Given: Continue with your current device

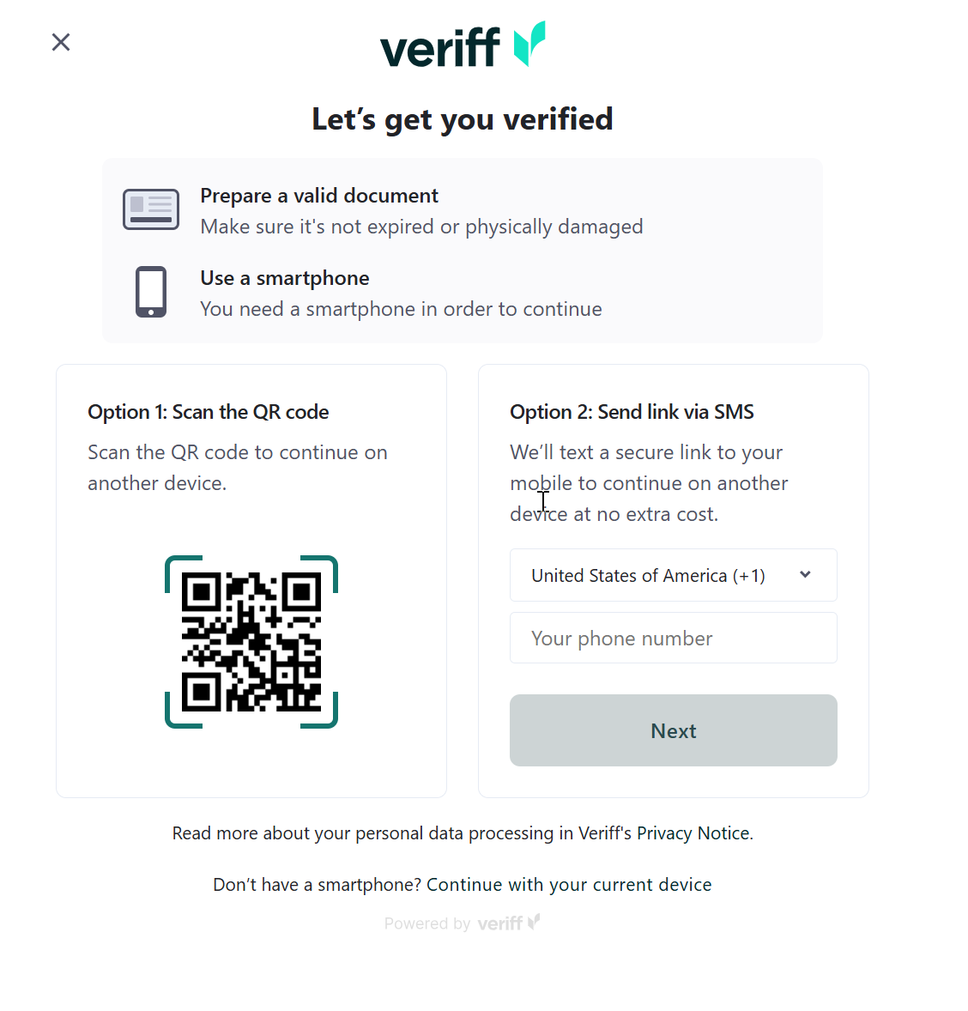Looking at the screenshot, I should click(x=568, y=884).
